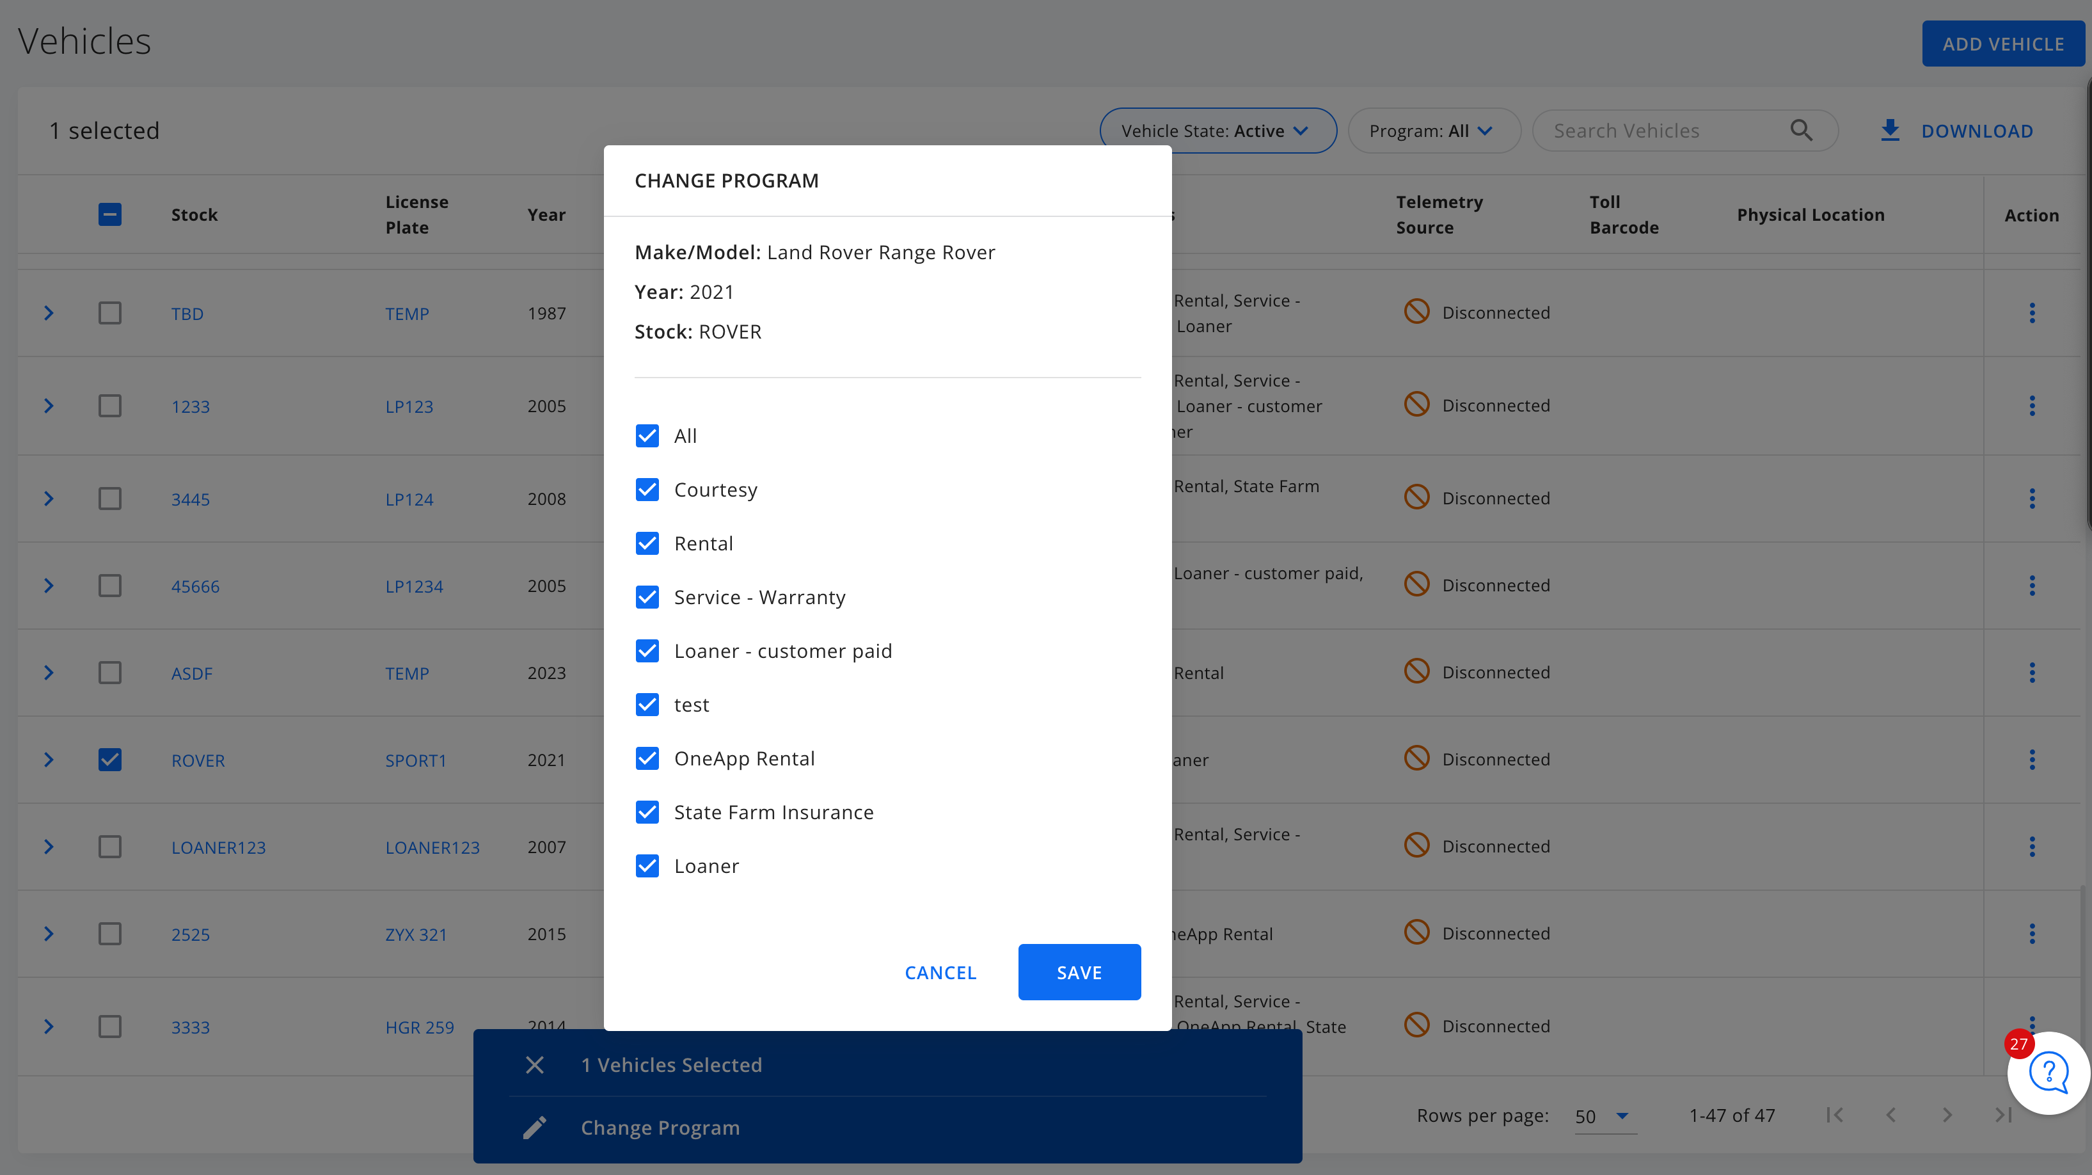The width and height of the screenshot is (2092, 1175).
Task: Click the download arrow icon
Action: point(1890,130)
